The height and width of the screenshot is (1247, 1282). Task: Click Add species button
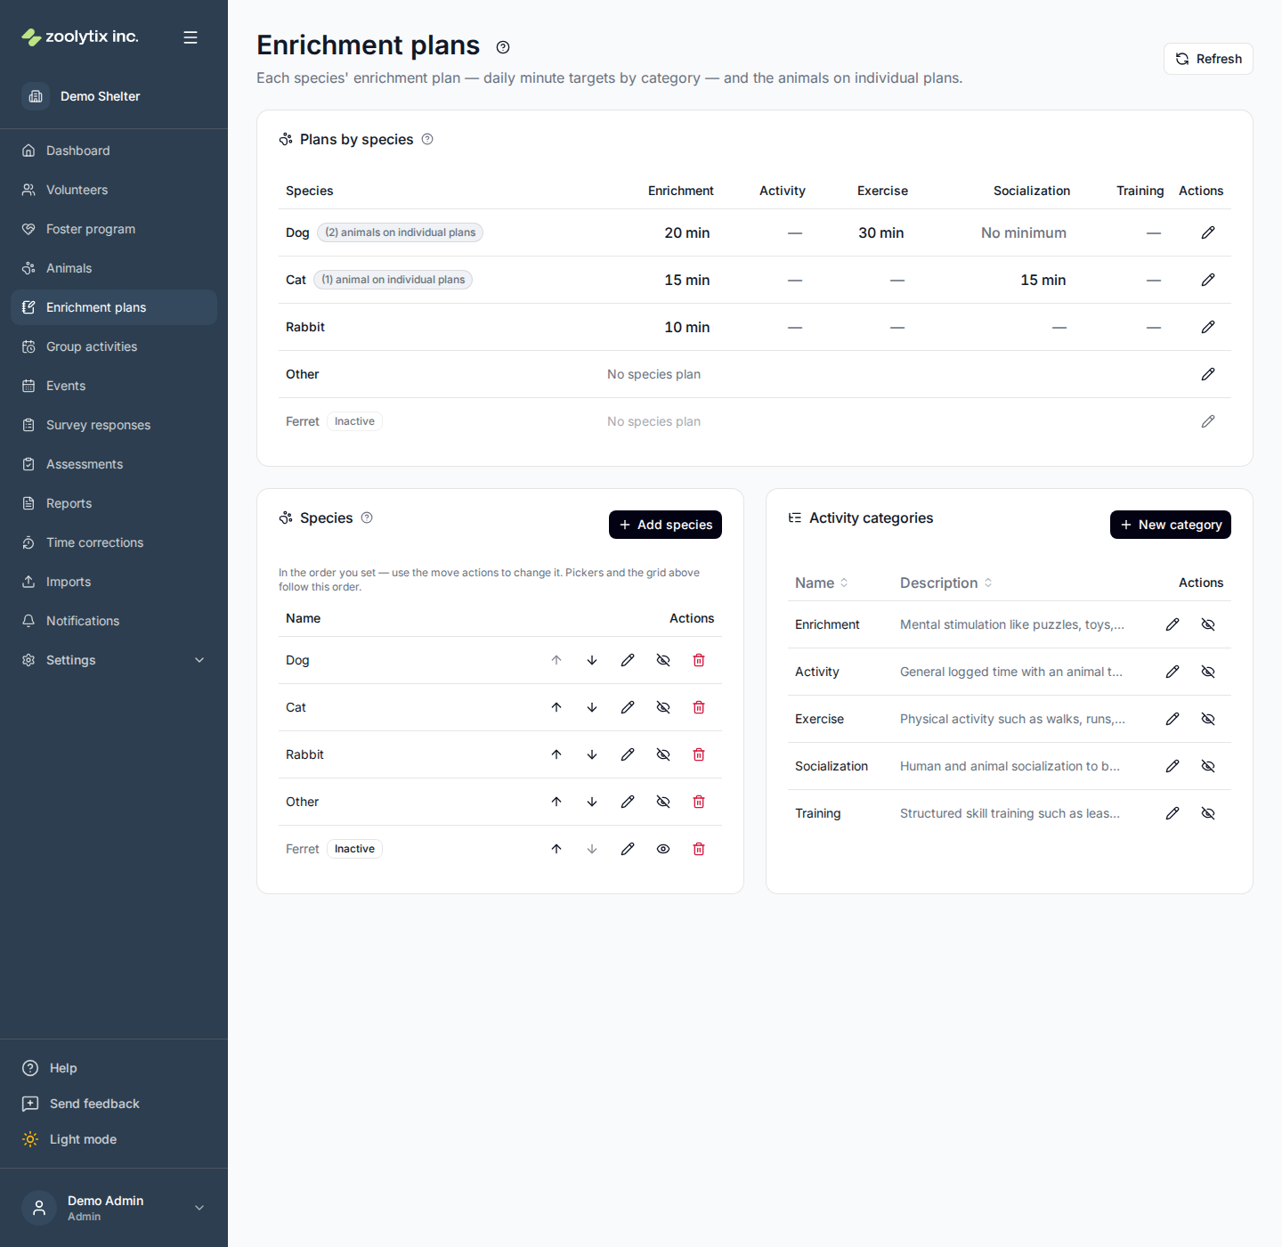point(665,525)
